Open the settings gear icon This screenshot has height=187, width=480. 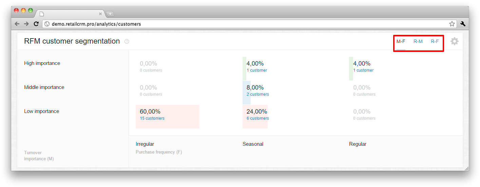coord(454,41)
